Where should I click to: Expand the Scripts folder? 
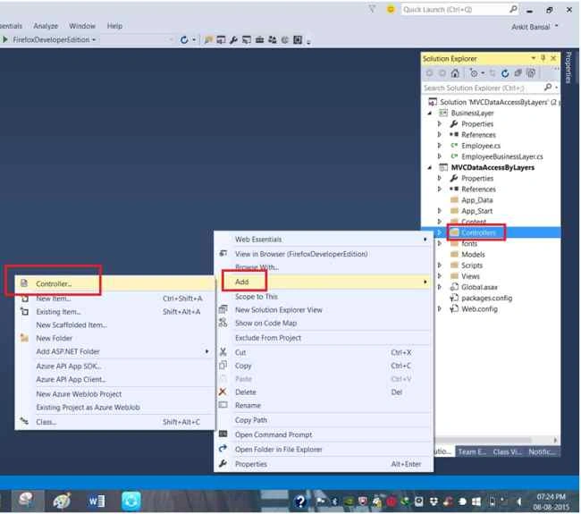[440, 265]
